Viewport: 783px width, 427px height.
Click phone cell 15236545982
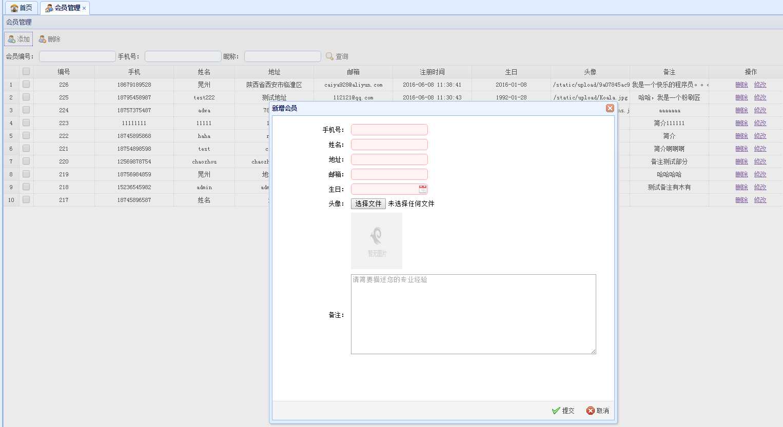coord(134,187)
